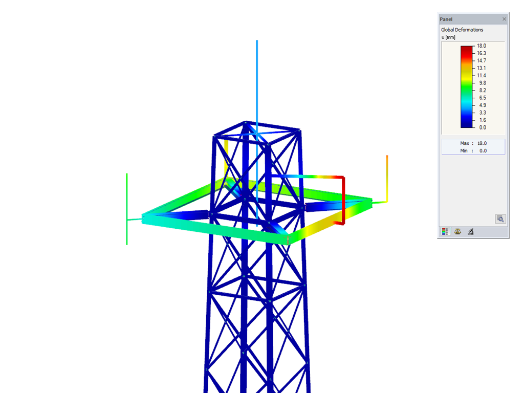Switch to the filter tab with funnel icon
524x393 pixels.
[470, 231]
